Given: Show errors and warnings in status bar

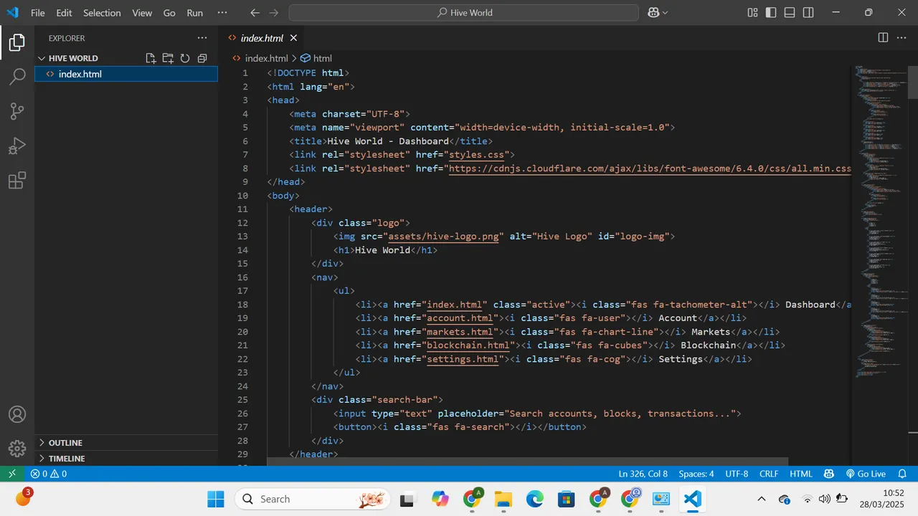Looking at the screenshot, I should [x=49, y=474].
